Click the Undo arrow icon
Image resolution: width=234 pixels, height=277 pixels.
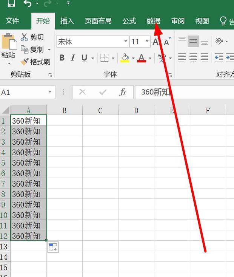click(x=28, y=3)
